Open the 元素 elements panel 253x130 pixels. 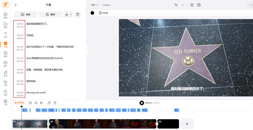click(5, 83)
